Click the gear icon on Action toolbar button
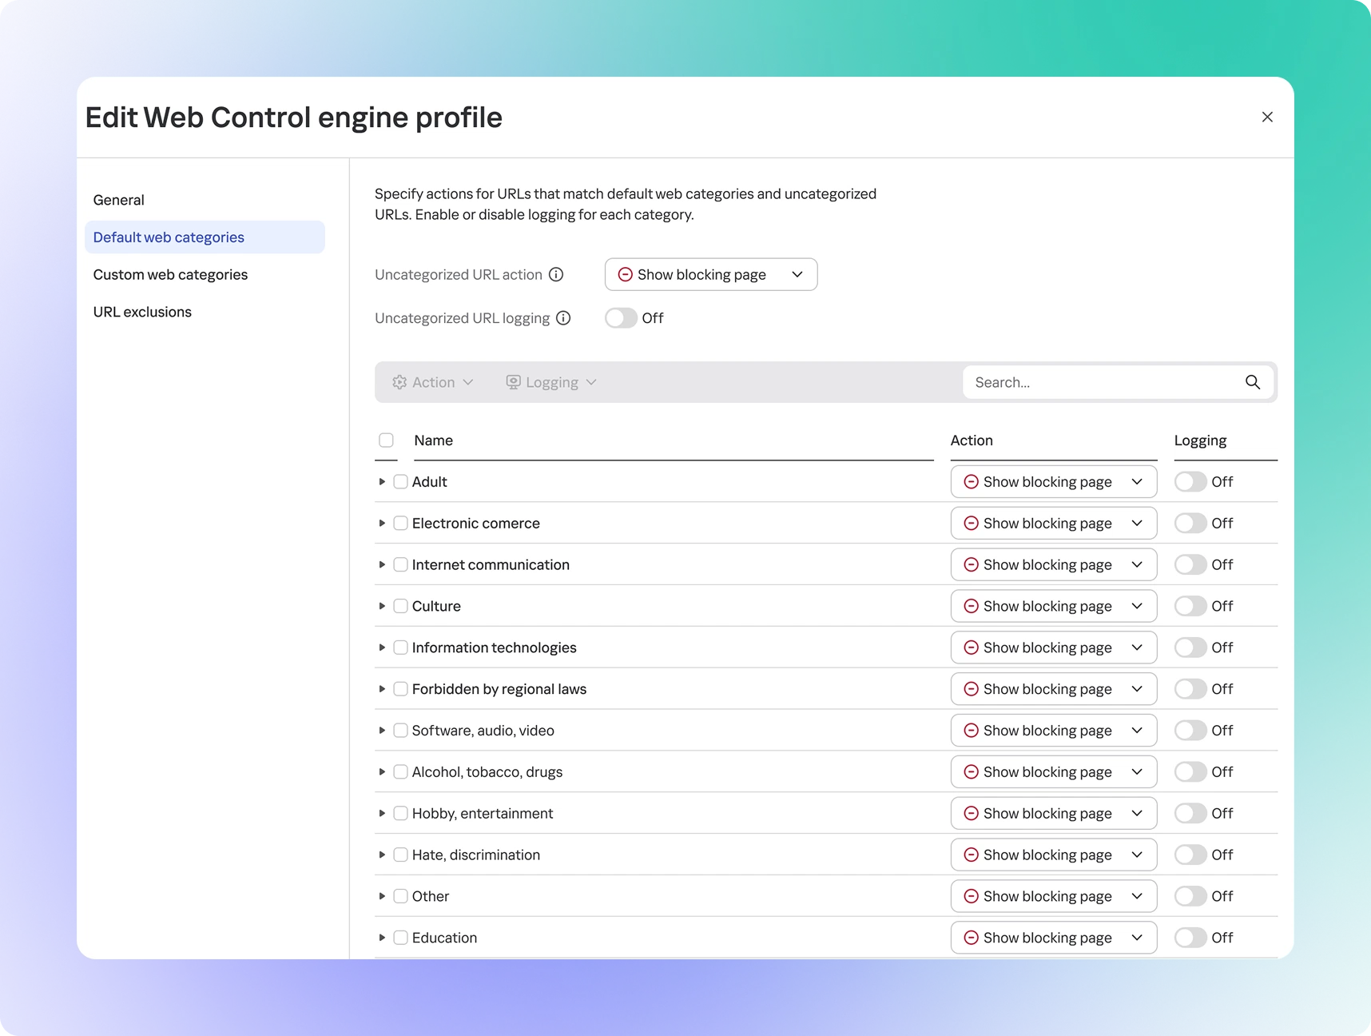 (x=399, y=382)
